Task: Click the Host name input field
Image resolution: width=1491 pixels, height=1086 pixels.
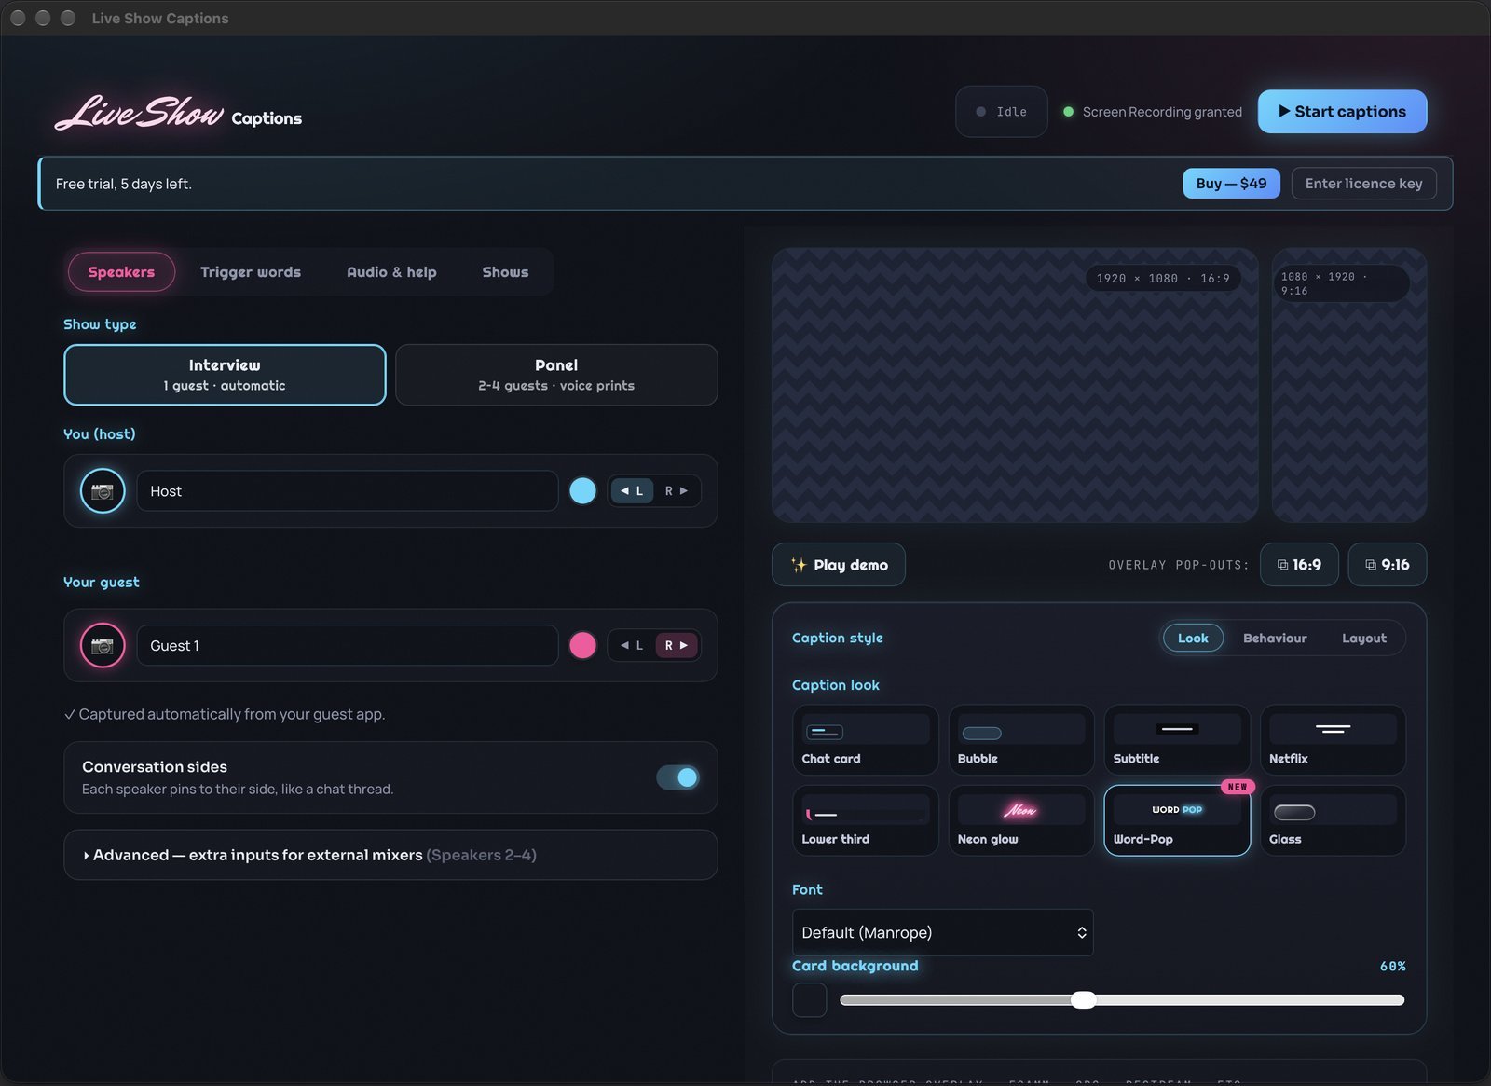Action: pos(348,491)
